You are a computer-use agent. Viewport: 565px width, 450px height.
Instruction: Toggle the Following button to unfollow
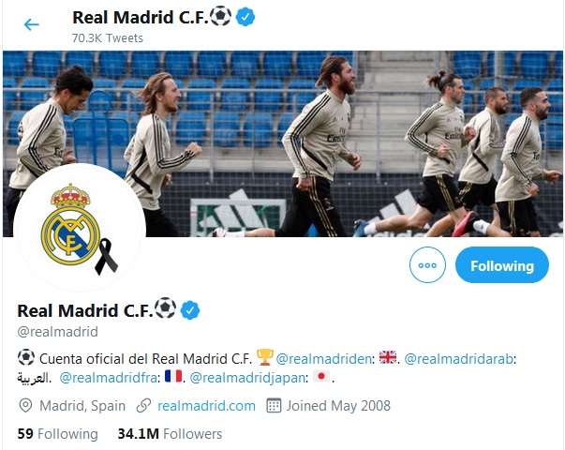[x=502, y=265]
